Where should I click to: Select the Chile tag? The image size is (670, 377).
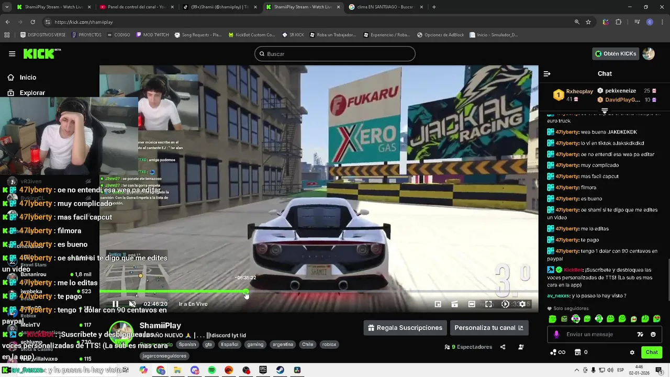308,345
